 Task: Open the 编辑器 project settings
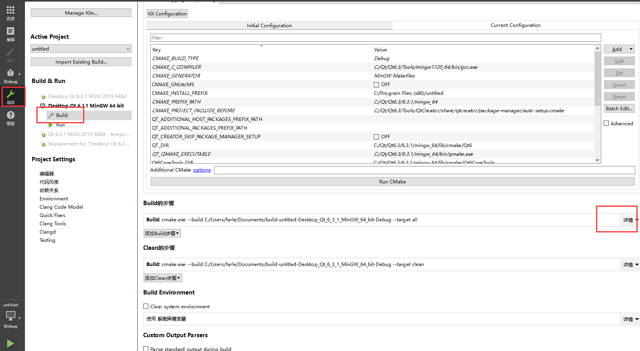tap(47, 174)
